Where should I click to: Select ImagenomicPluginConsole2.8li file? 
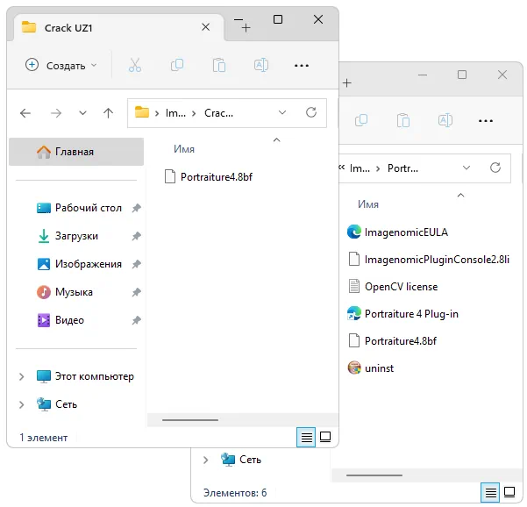click(x=429, y=260)
